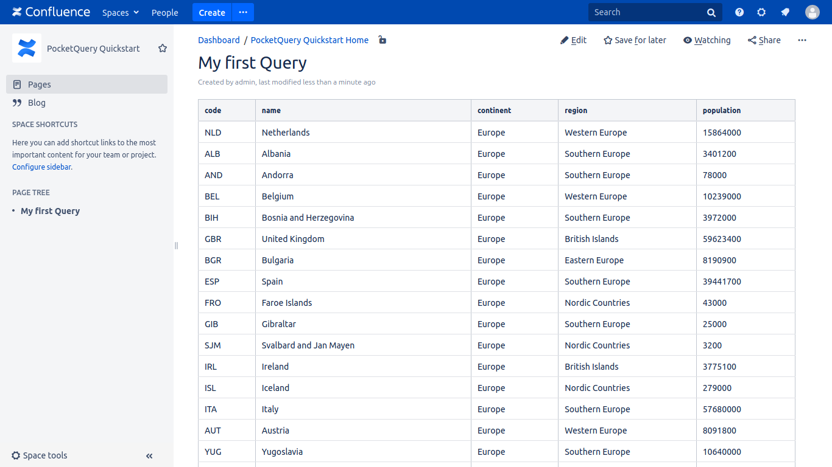Click the page restrictions unlocked padlock icon
Screen dimensions: 832x467
point(382,40)
